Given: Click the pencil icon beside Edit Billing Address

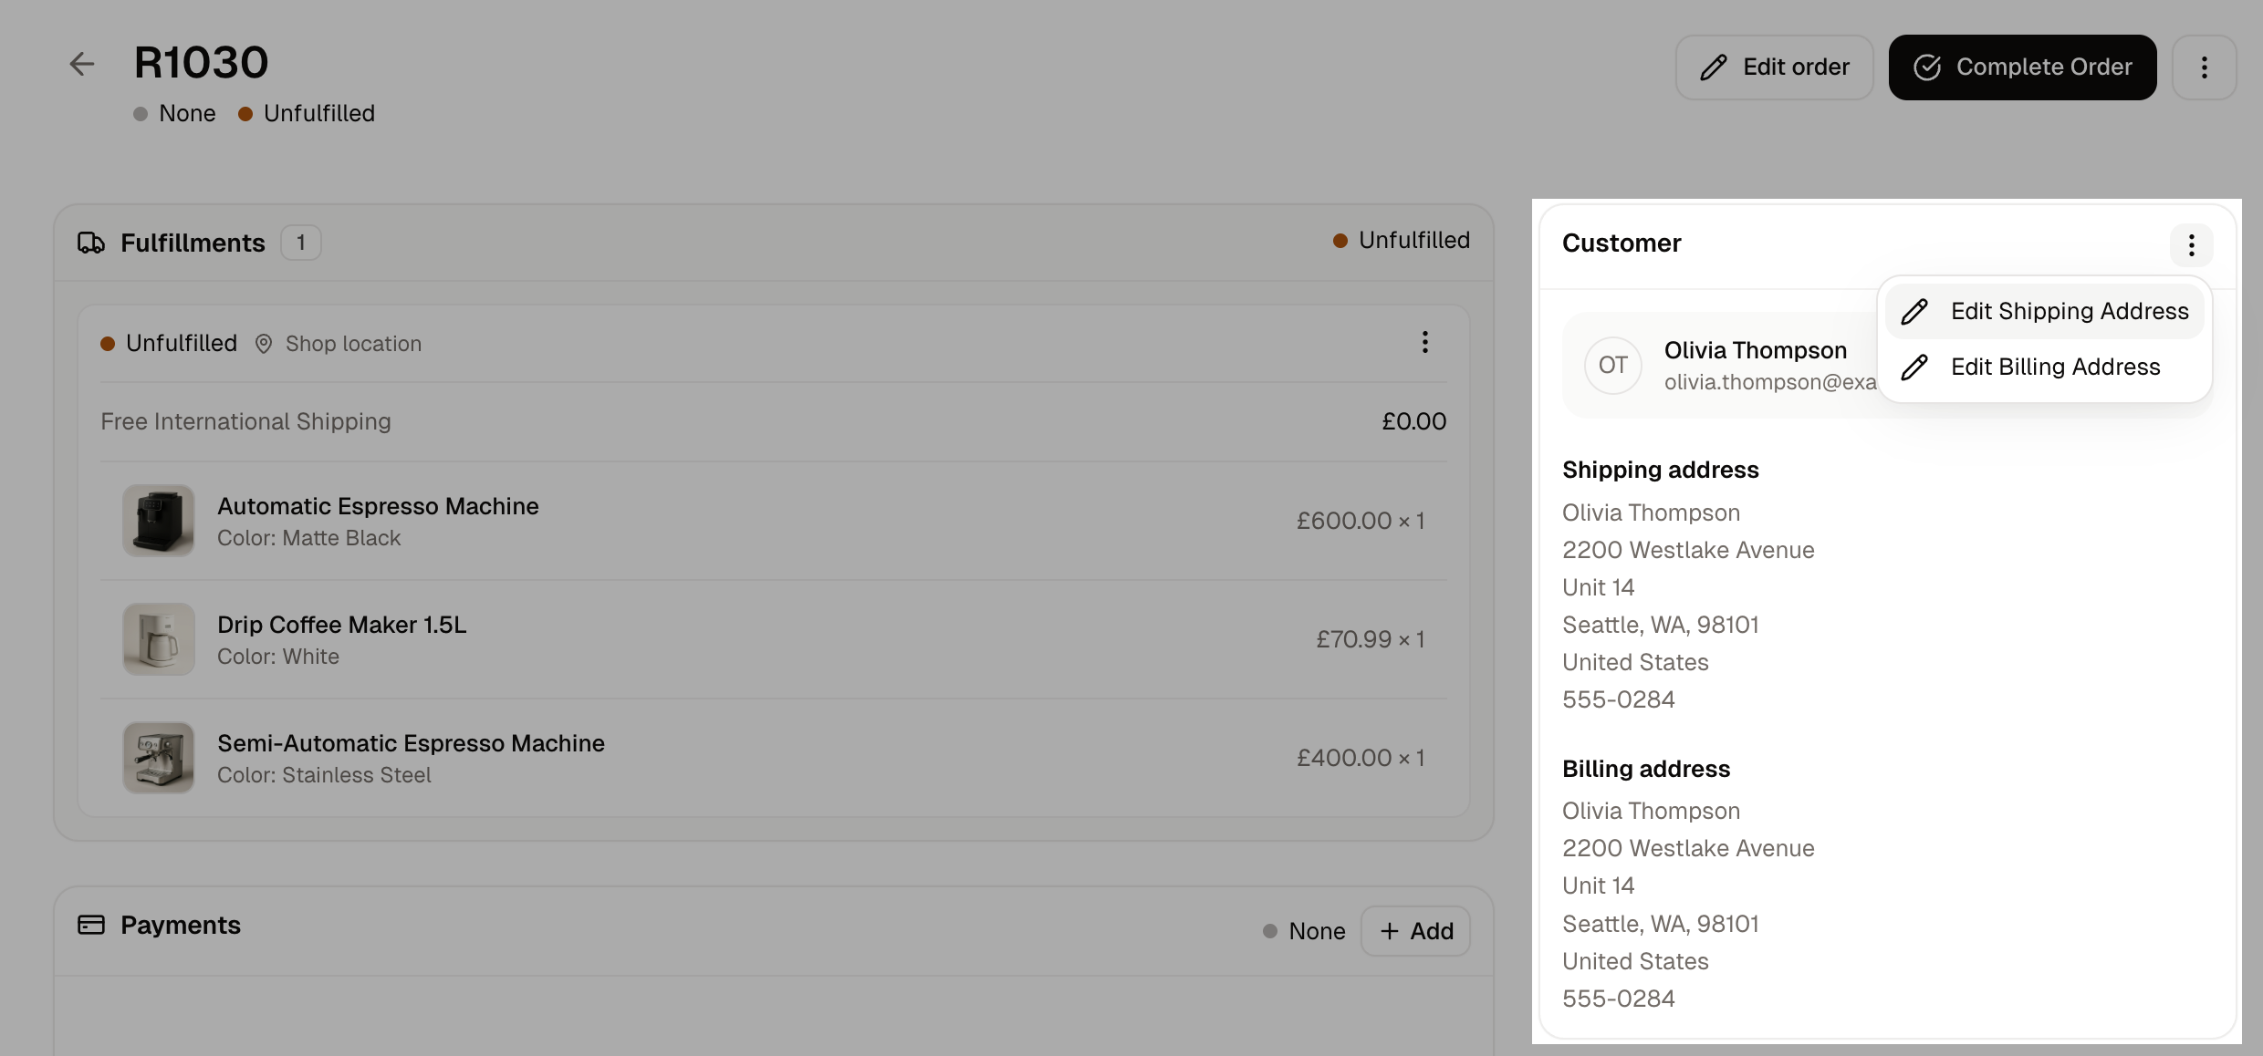Looking at the screenshot, I should coord(1914,367).
